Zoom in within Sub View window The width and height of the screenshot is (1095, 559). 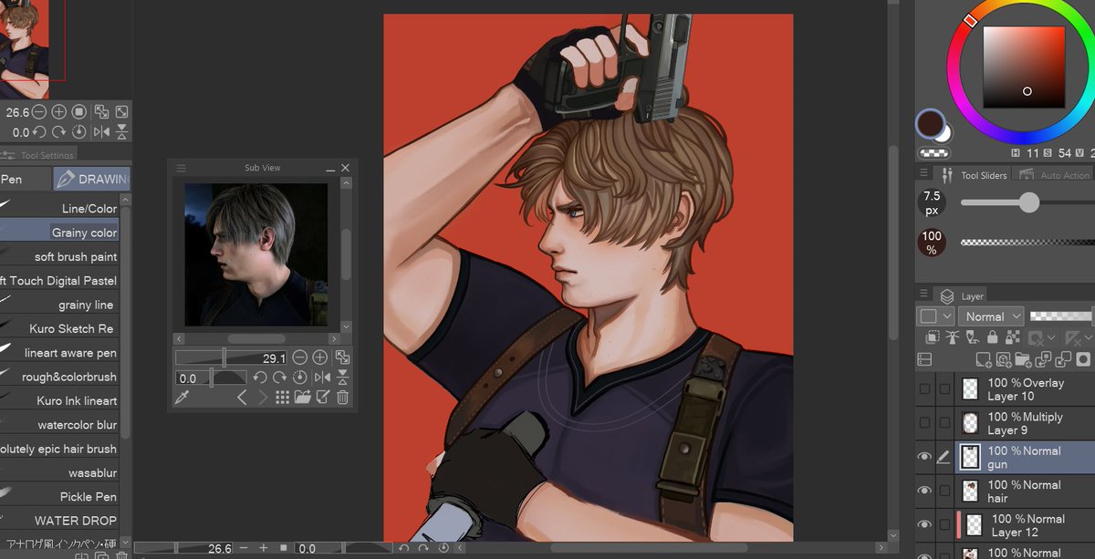320,357
